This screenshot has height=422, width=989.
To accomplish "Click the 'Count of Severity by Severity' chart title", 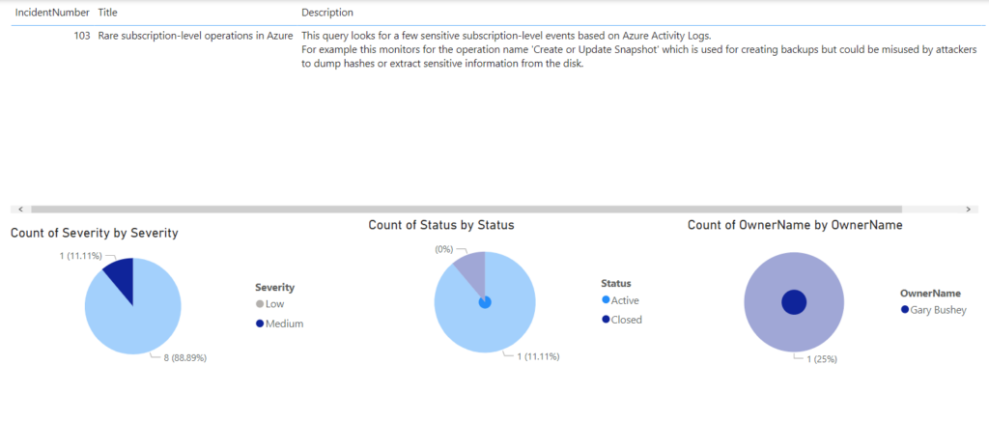I will click(x=95, y=233).
